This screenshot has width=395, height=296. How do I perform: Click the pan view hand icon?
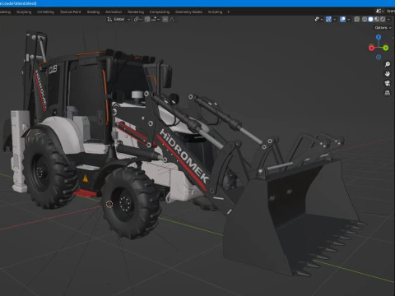pos(388,74)
